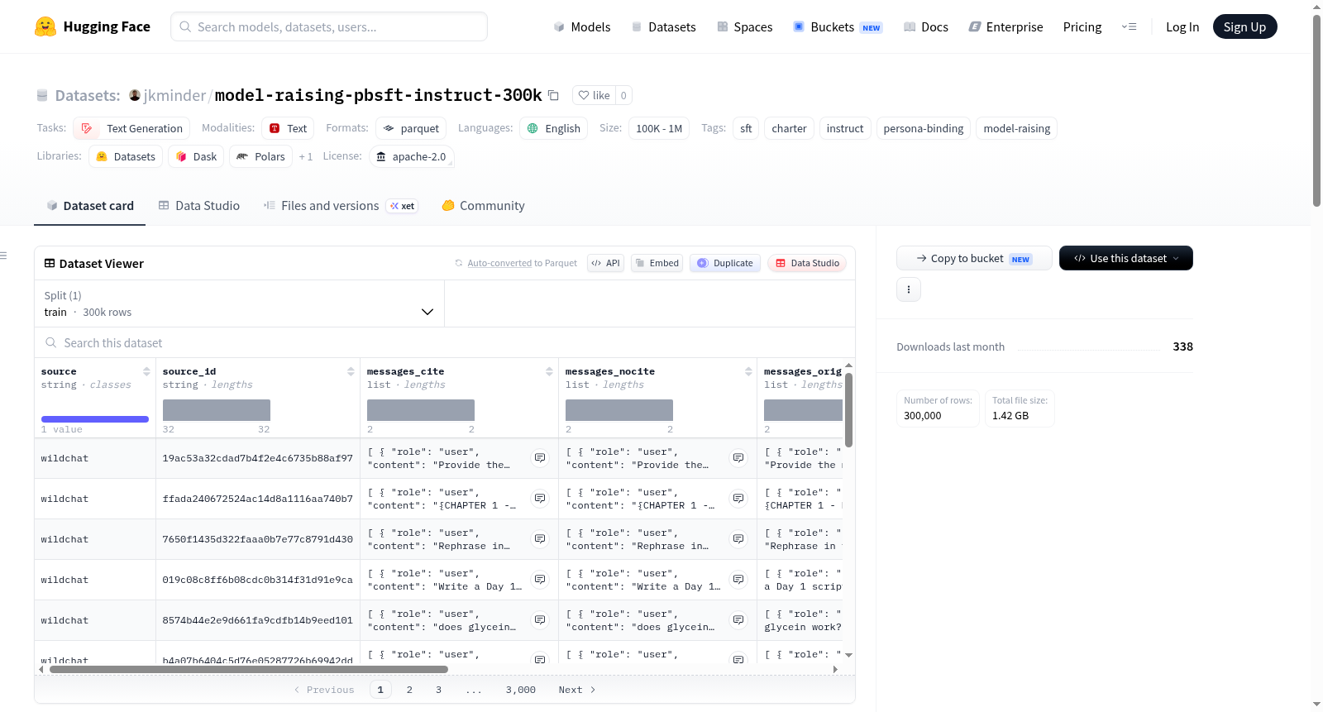Click the left-edge sidebar toggle icon
The height and width of the screenshot is (712, 1323).
click(x=3, y=256)
